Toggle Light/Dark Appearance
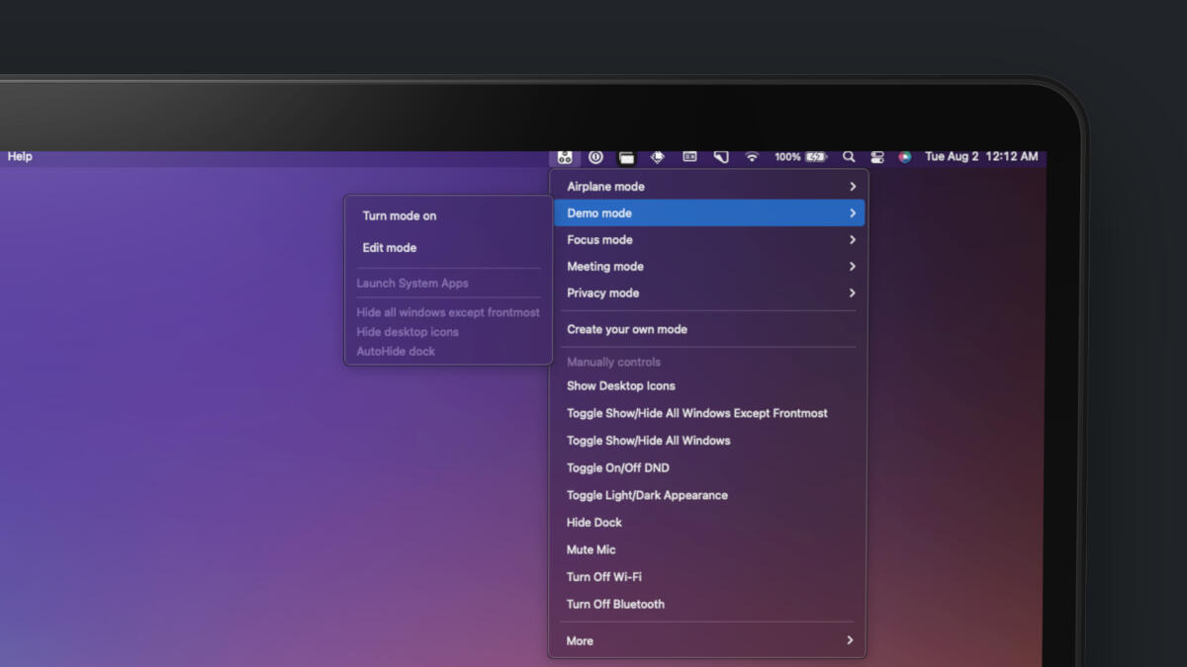Viewport: 1187px width, 667px height. (x=647, y=495)
